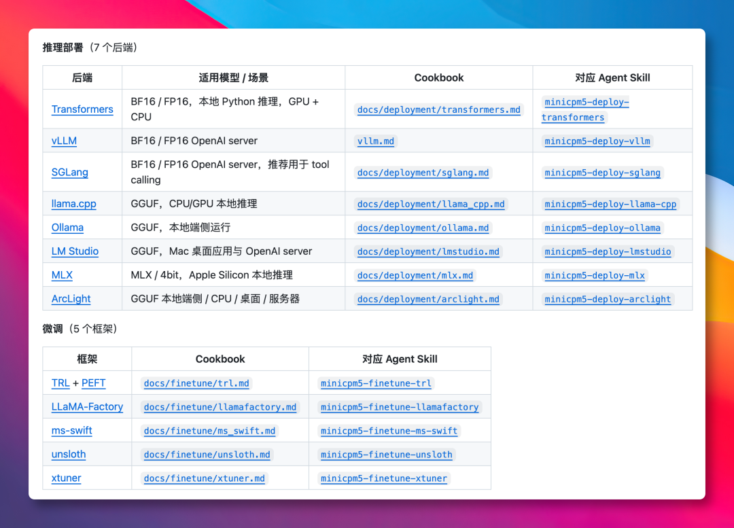Open the vLLM backend link
This screenshot has width=734, height=528.
64,141
